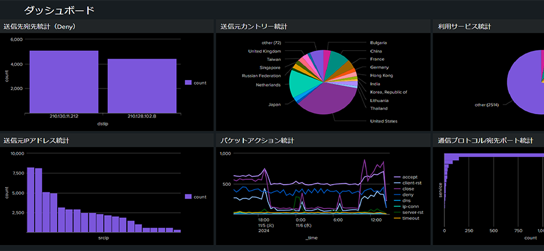Viewport: 544px width, 251px height.
Task: Click the Japan label on country pie
Action: (x=274, y=104)
